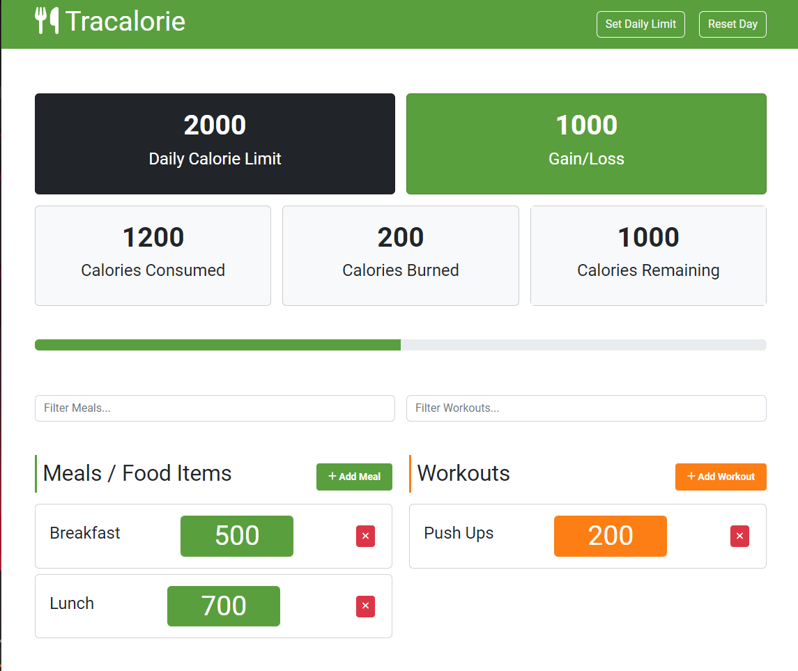The height and width of the screenshot is (671, 798).
Task: Click into the Filter Workouts field
Action: 586,408
